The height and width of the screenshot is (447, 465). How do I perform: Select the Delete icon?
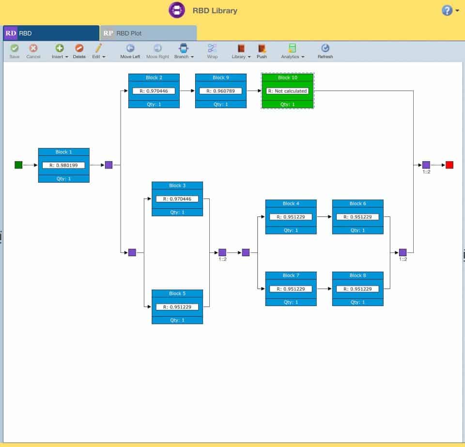(x=79, y=48)
